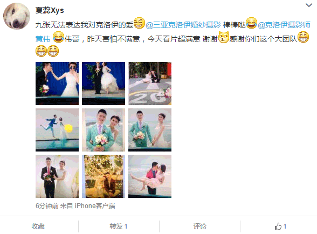Open bride in sunglasses photo thumbnail
The width and height of the screenshot is (317, 234).
click(57, 84)
